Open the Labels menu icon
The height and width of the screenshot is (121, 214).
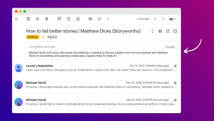[x=100, y=19]
